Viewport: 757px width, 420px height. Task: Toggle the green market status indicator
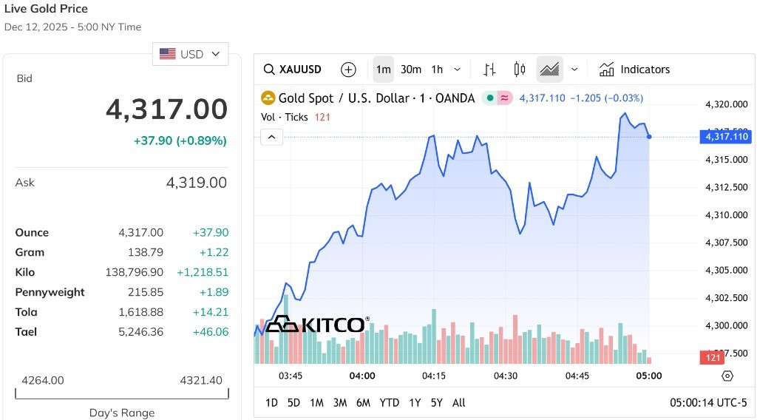(x=490, y=98)
